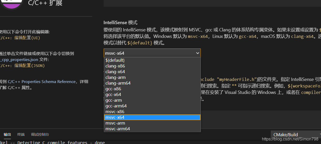
Task: Switch to the 终端 panel tab
Action: [x=21, y=134]
